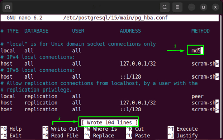223x140 pixels.
Task: Click the ^T Execute shortcut
Action: tap(183, 129)
